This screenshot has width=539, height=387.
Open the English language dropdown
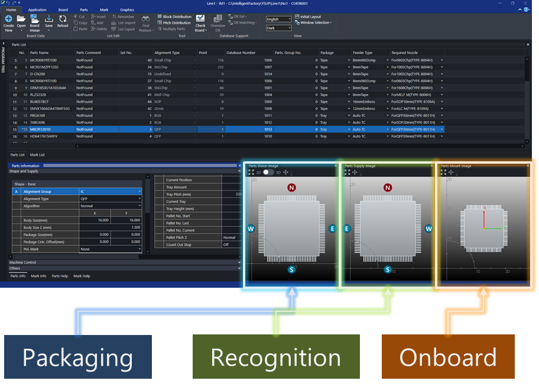pyautogui.click(x=279, y=19)
